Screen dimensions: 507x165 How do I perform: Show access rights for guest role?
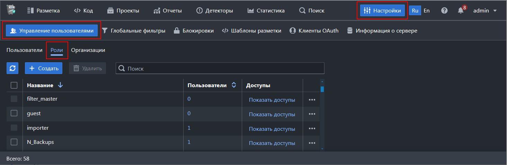[x=272, y=114]
